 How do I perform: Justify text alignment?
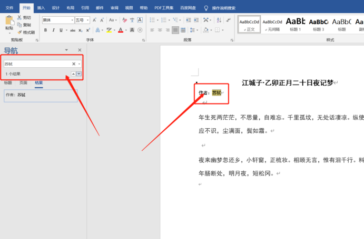[175, 30]
